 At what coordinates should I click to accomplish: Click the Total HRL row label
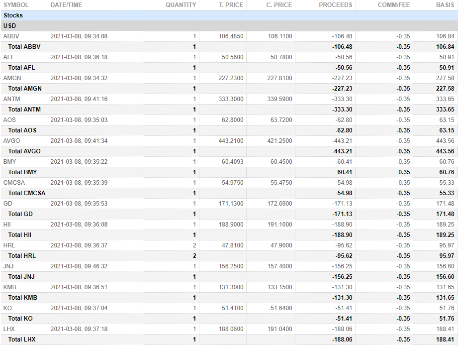22,255
